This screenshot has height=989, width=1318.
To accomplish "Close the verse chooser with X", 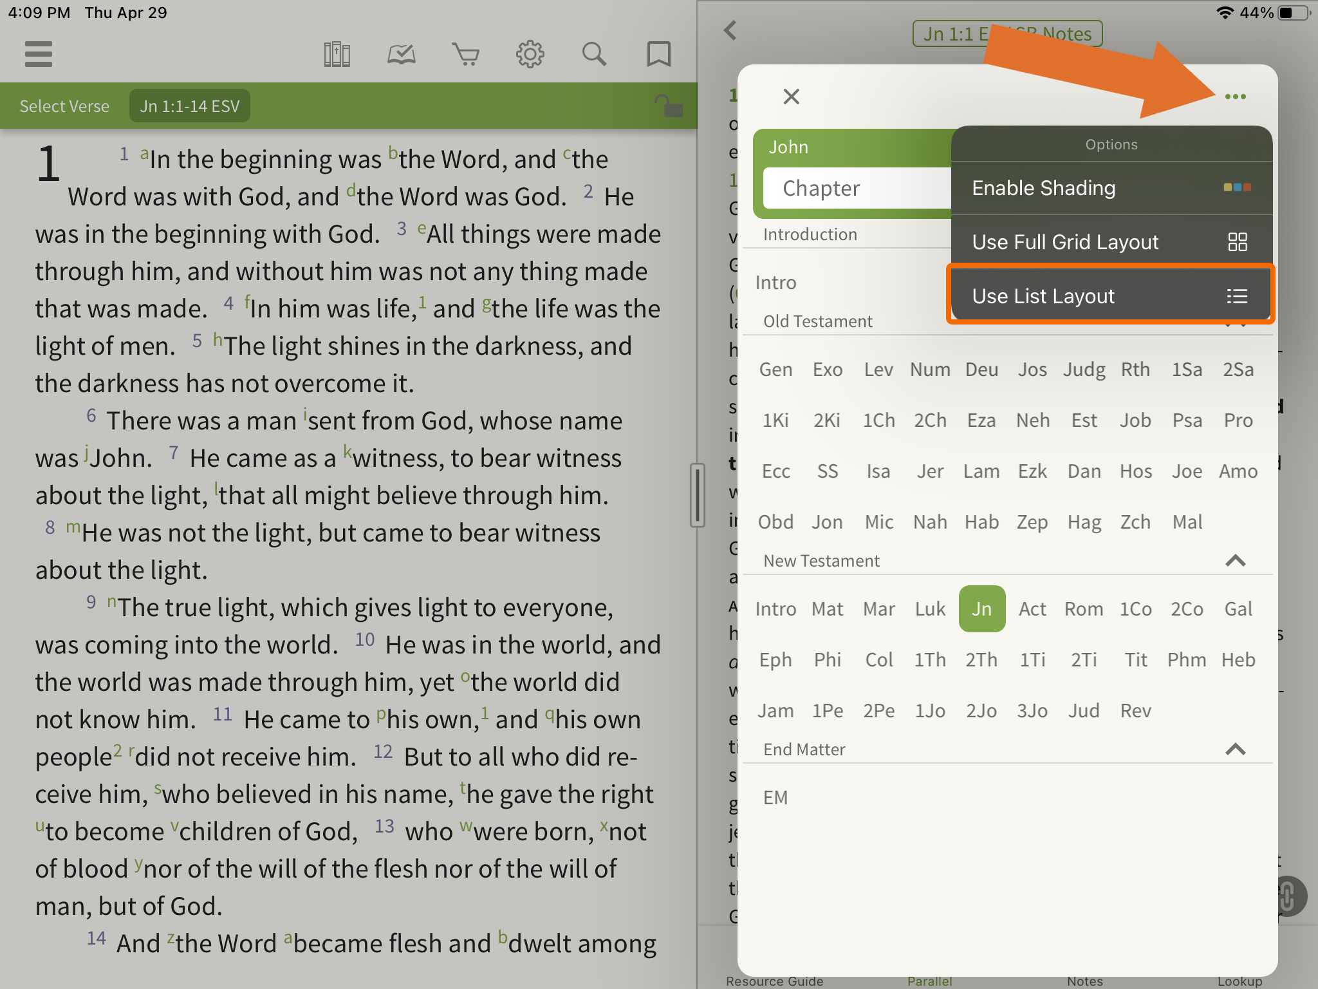I will 791,97.
